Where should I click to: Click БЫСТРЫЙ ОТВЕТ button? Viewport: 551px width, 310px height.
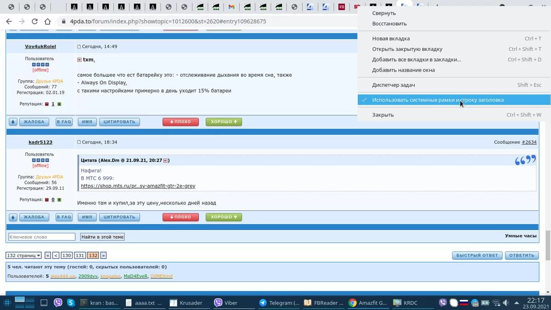click(478, 255)
